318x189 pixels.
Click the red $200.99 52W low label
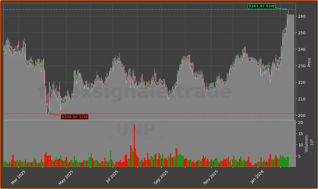pyautogui.click(x=74, y=117)
